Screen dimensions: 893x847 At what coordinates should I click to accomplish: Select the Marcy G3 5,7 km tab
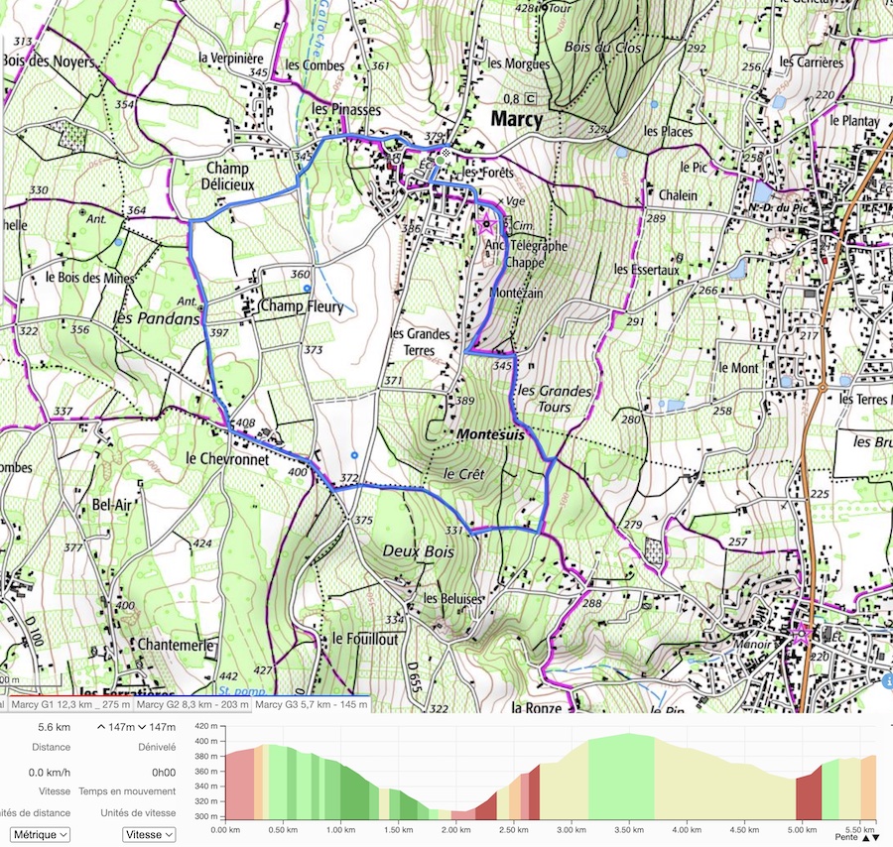click(x=311, y=704)
